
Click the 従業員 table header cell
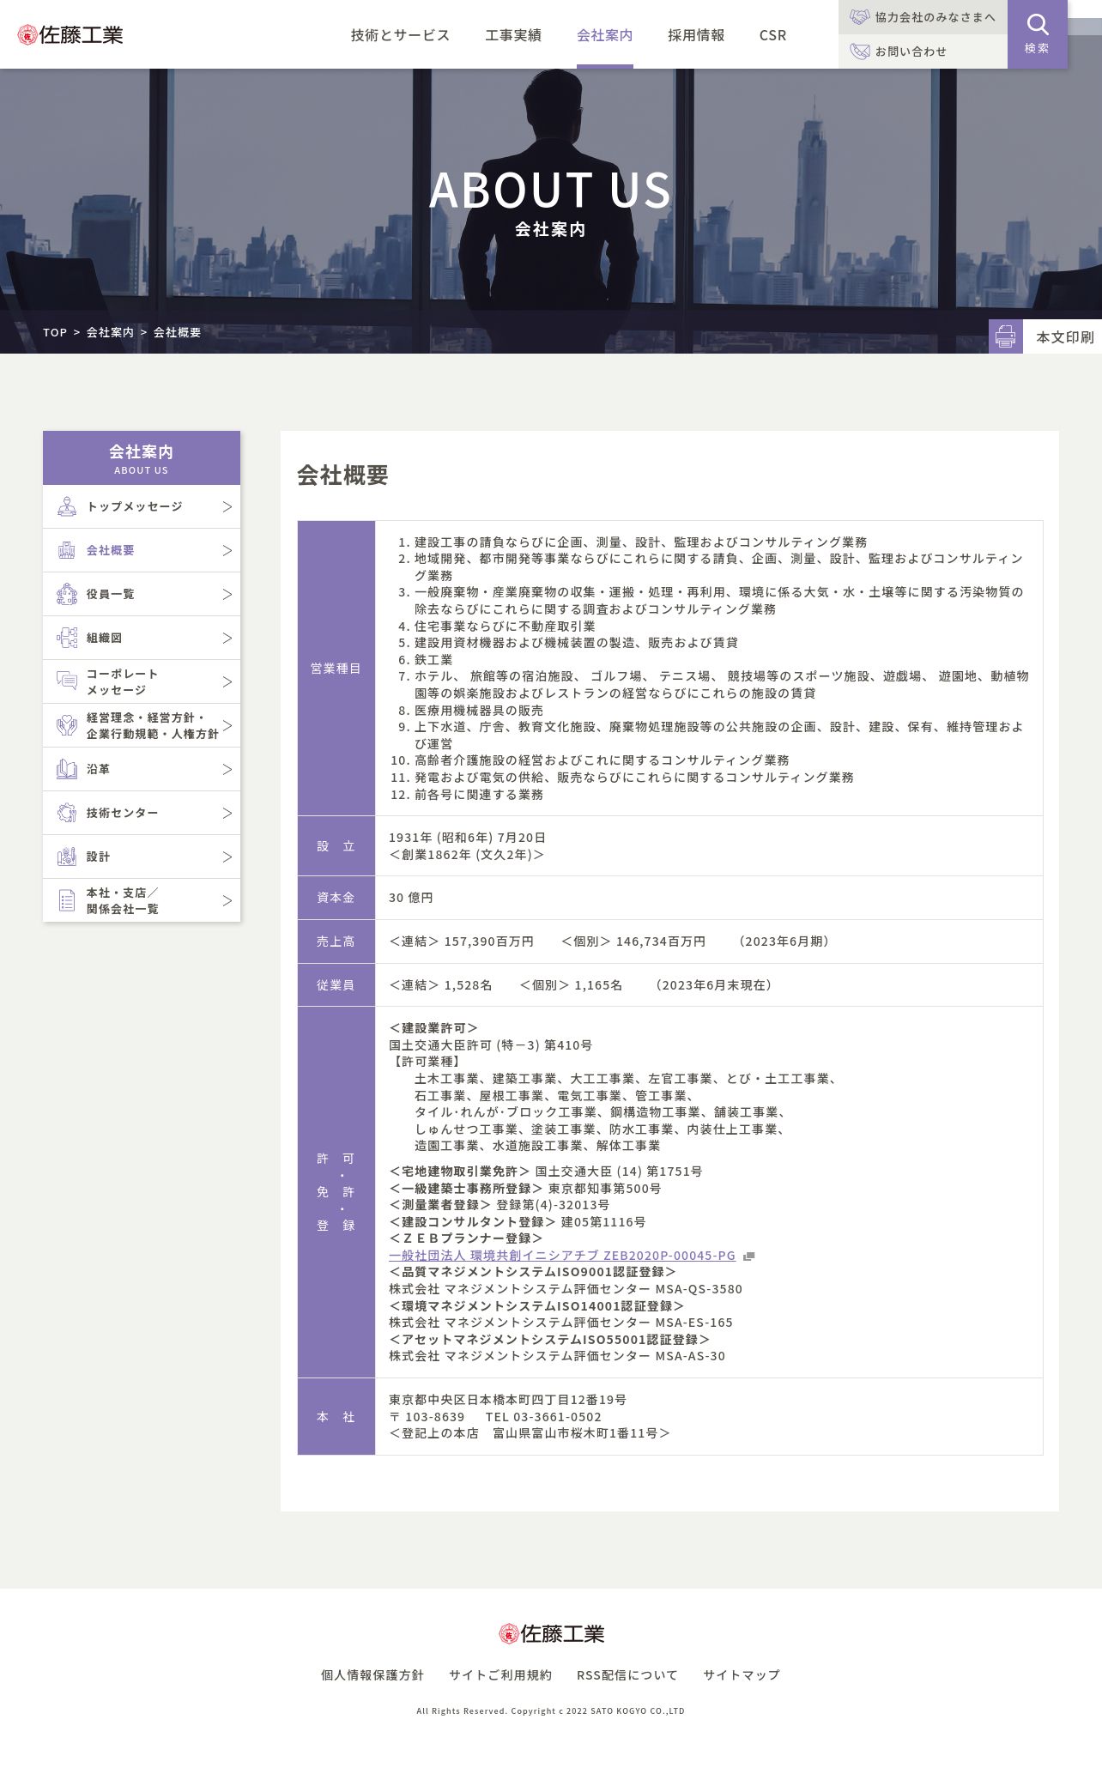tap(336, 985)
